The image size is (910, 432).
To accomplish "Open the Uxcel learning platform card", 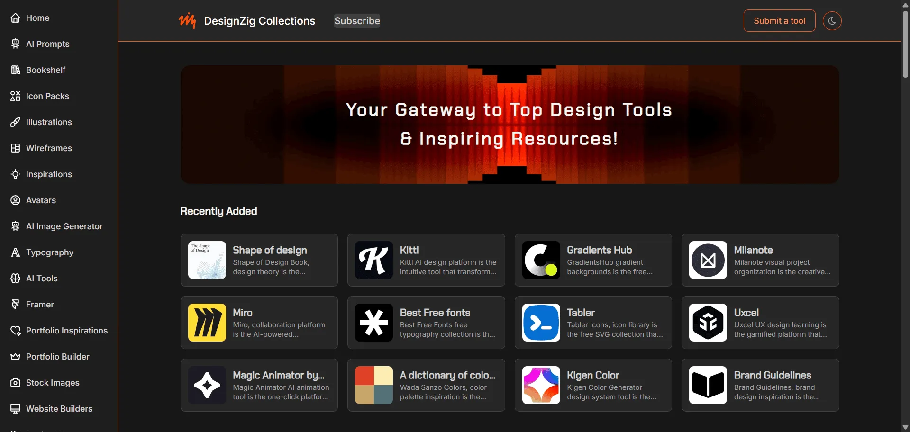I will 760,322.
